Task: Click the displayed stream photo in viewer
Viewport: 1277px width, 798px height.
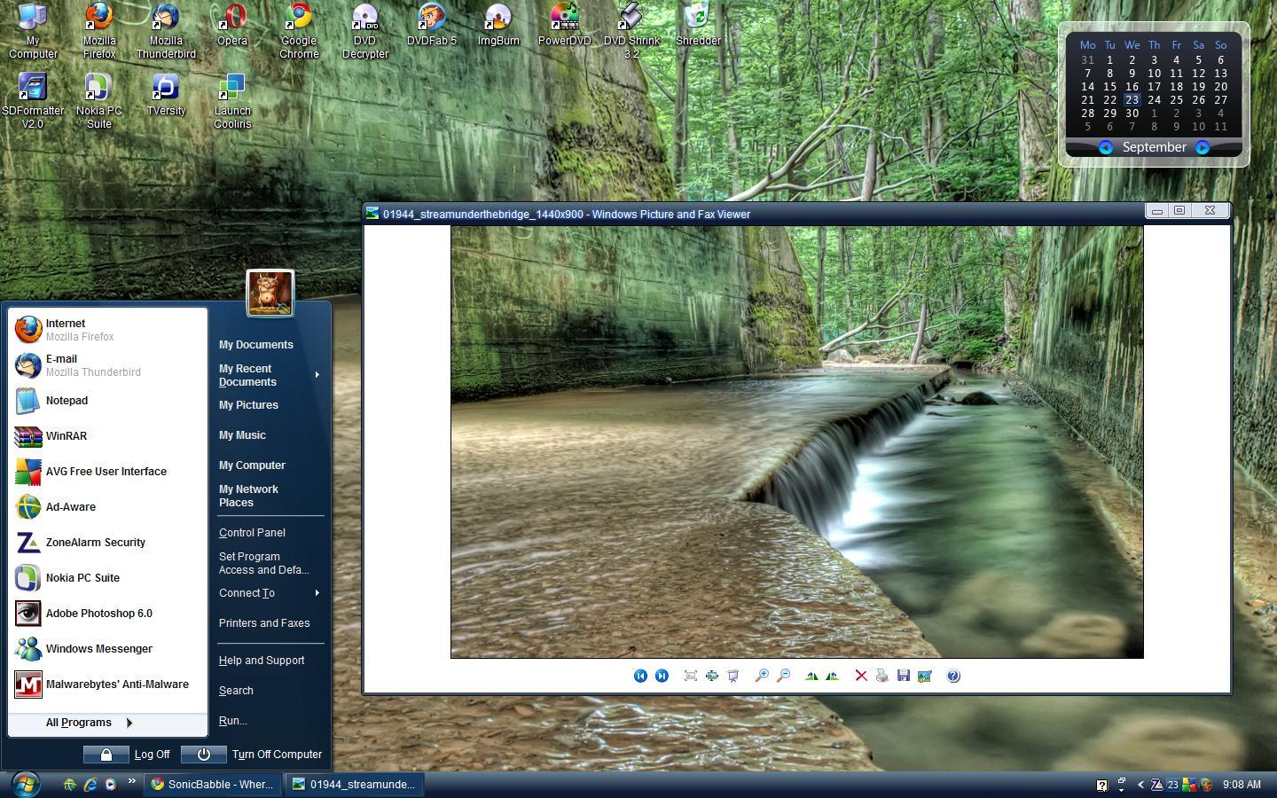Action: click(x=797, y=442)
